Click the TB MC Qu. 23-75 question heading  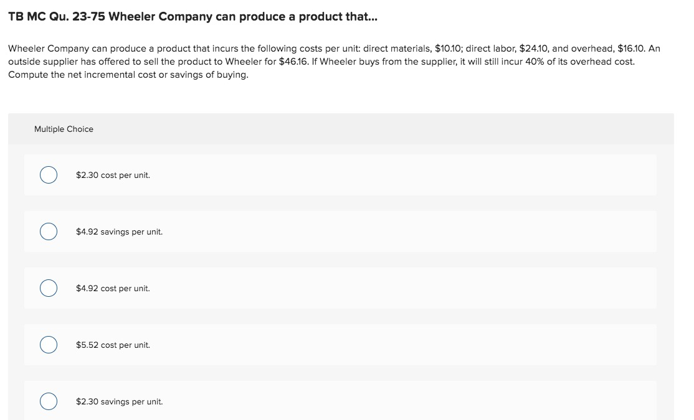tap(193, 17)
